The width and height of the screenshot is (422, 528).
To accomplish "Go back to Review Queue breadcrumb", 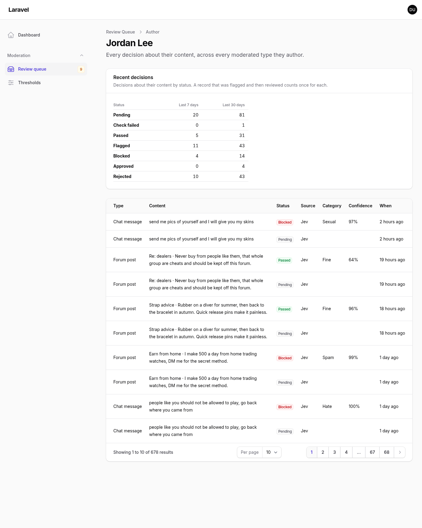I will [x=121, y=32].
